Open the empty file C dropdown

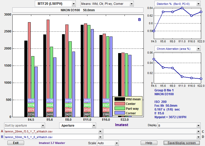[x=152, y=131]
